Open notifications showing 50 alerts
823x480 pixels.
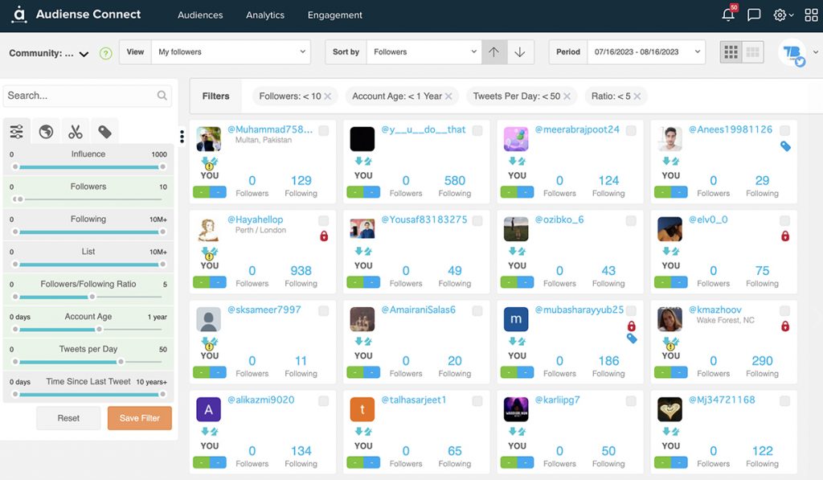[728, 14]
